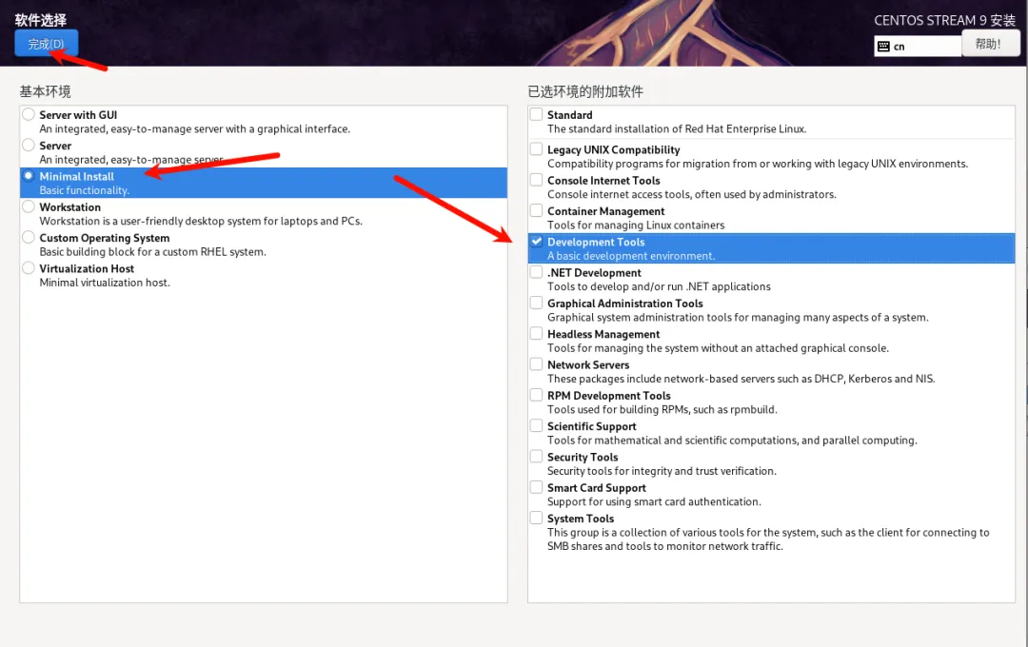This screenshot has width=1028, height=647.
Task: Click the CENTOS STREAM 9 安装 title text
Action: (945, 20)
